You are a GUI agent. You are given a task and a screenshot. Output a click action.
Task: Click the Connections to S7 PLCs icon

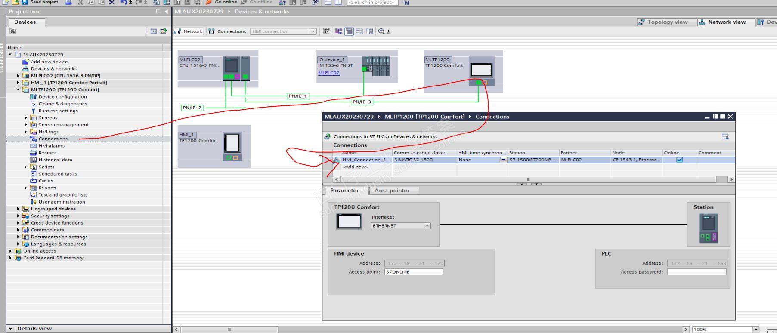[x=328, y=136]
